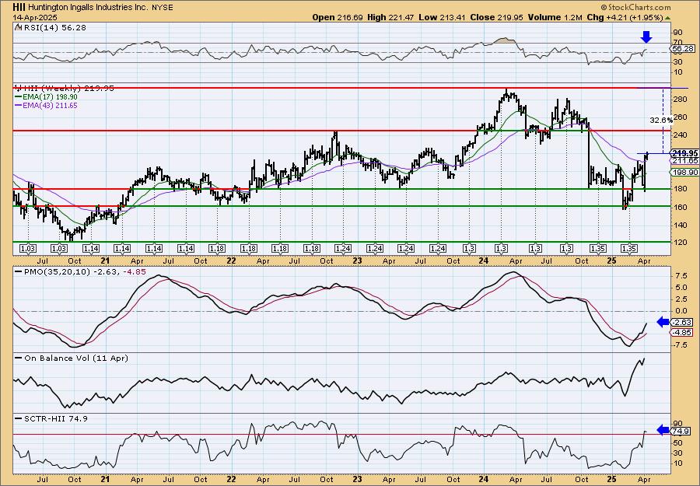Screen dimensions: 700x486
Task: Click the Chg +4.21 (+1.95%) value
Action: [625, 17]
